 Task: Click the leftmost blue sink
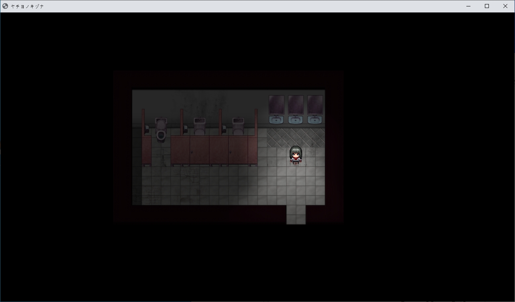276,119
